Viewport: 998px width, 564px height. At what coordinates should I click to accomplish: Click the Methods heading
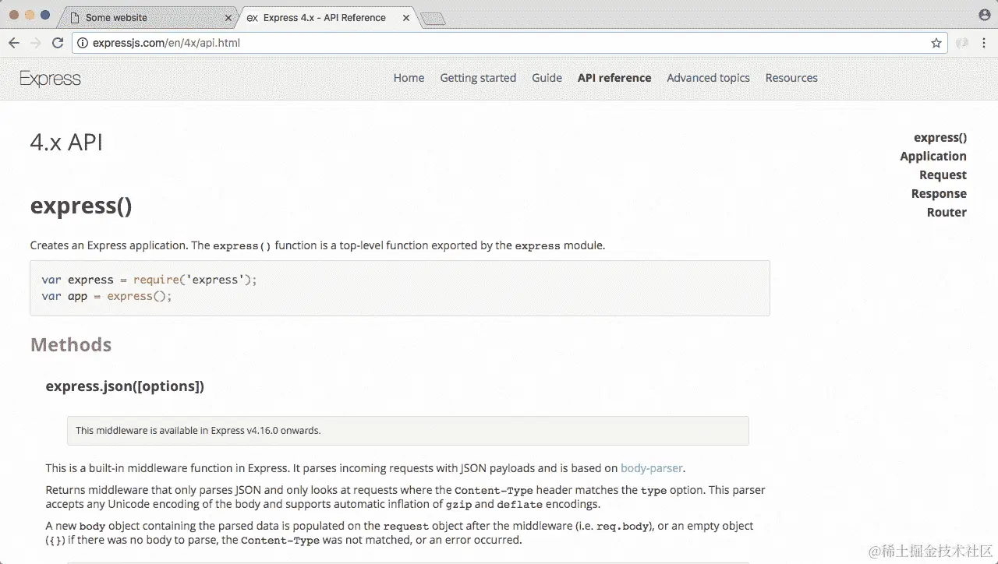pos(71,344)
